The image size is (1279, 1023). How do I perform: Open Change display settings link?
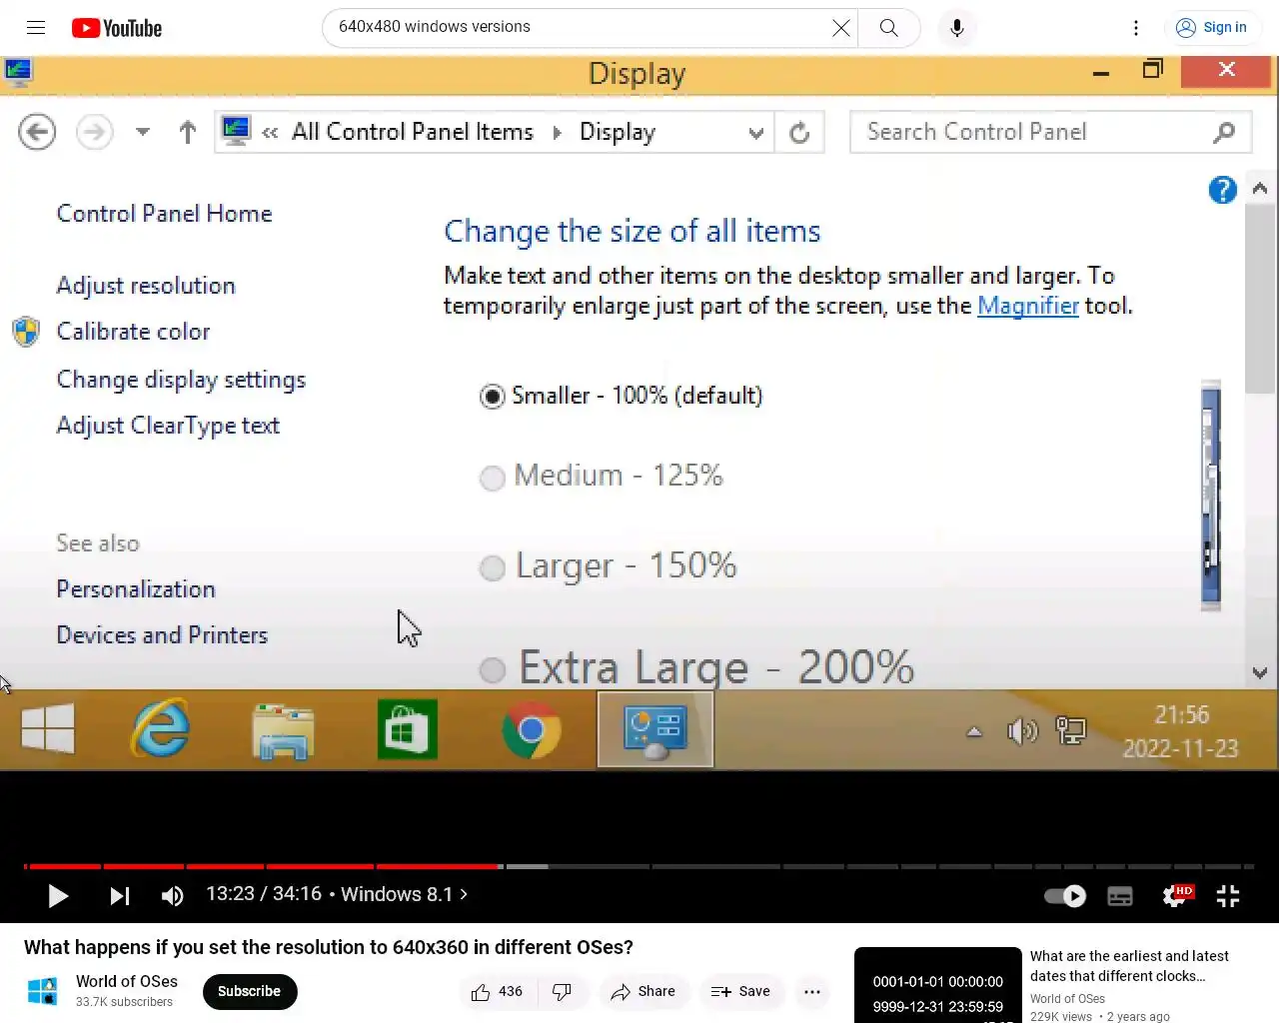tap(181, 380)
